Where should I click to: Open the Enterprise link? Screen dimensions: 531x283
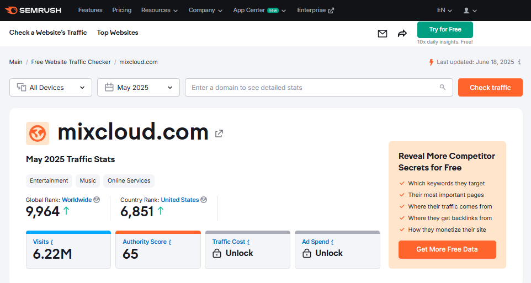tap(315, 10)
